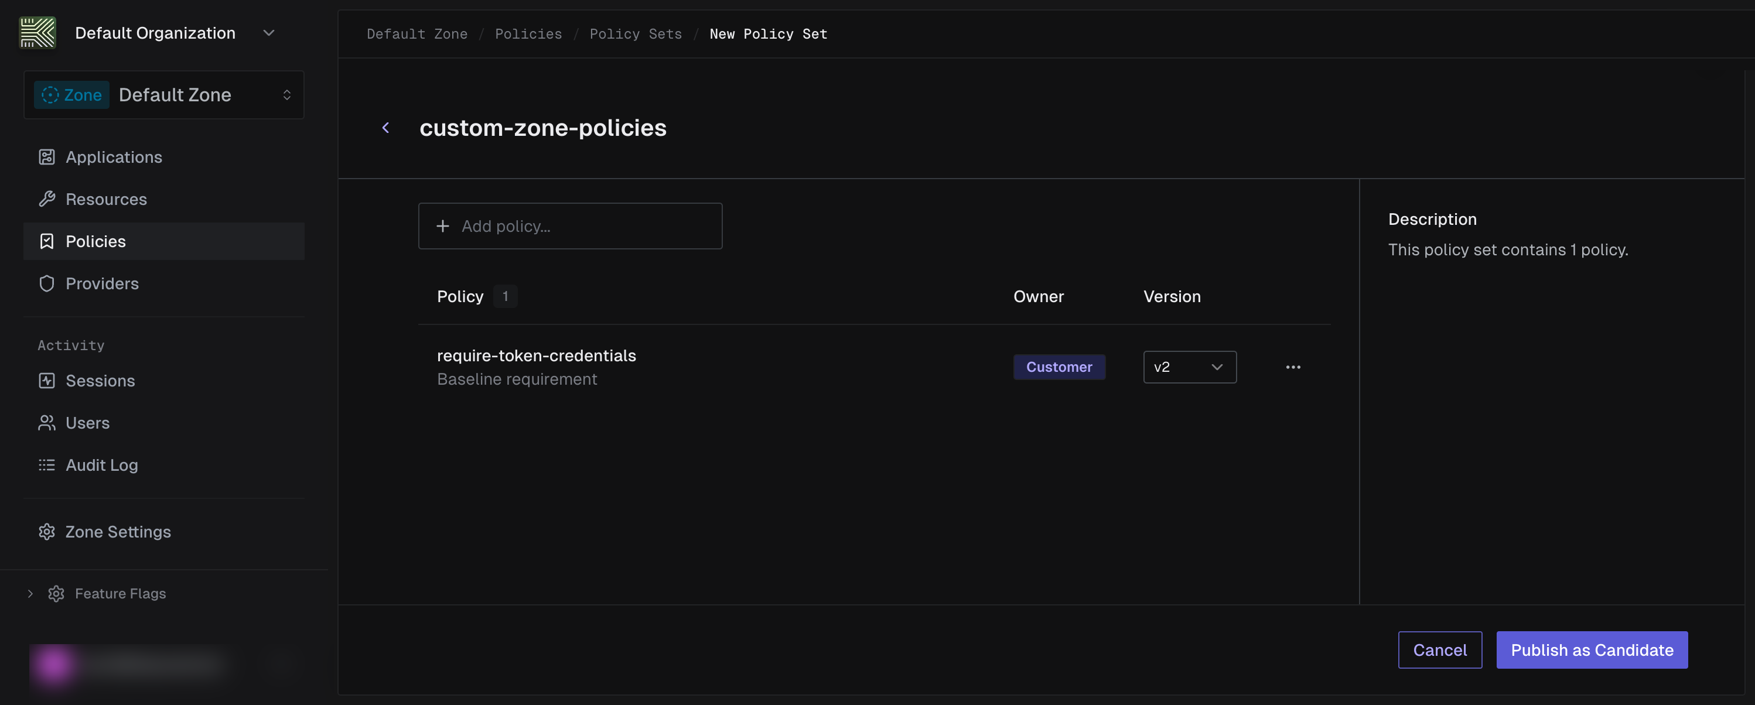The height and width of the screenshot is (705, 1755).
Task: Click the Policies breadcrumb link
Action: (x=528, y=33)
